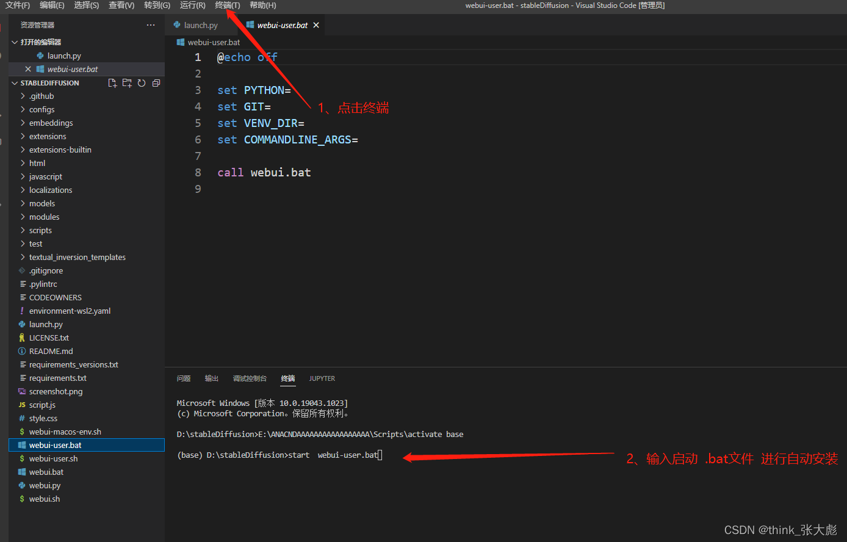The height and width of the screenshot is (542, 847).
Task: Open .pylintrc in file tree
Action: pyautogui.click(x=87, y=284)
